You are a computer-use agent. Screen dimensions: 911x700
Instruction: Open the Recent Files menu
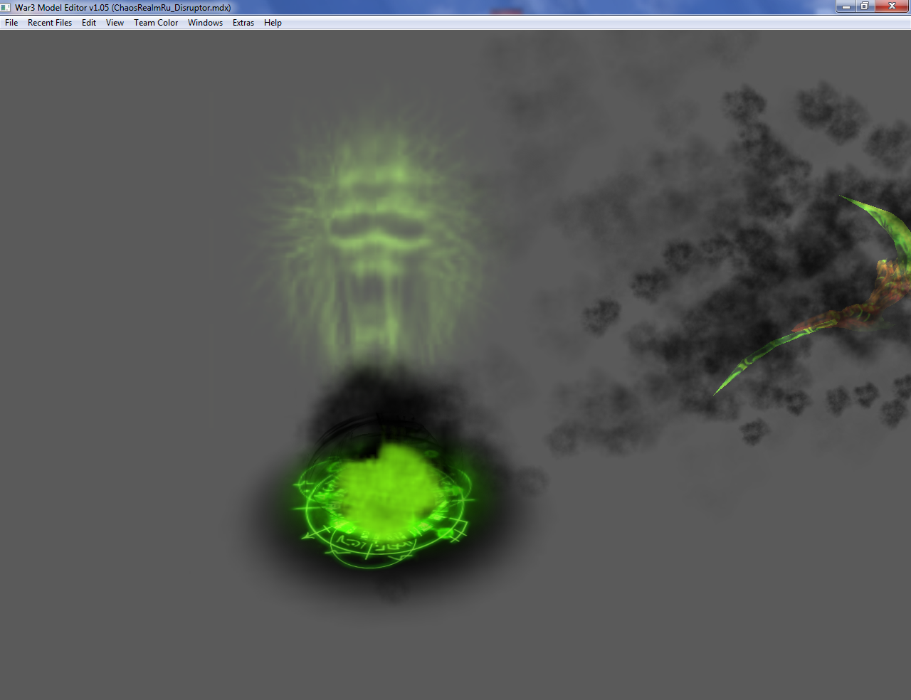(50, 23)
